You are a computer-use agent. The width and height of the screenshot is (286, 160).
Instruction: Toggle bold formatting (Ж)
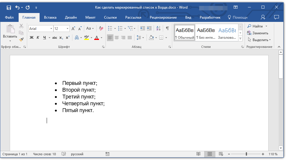tap(32, 38)
